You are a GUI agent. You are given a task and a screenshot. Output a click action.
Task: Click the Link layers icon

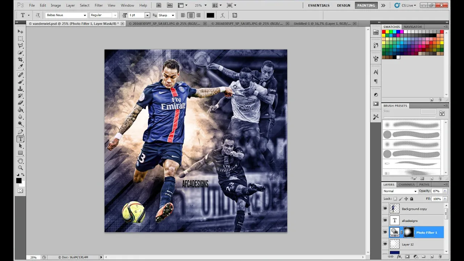(390, 256)
